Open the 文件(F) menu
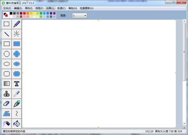The height and width of the screenshot is (135, 188). pyautogui.click(x=7, y=8)
